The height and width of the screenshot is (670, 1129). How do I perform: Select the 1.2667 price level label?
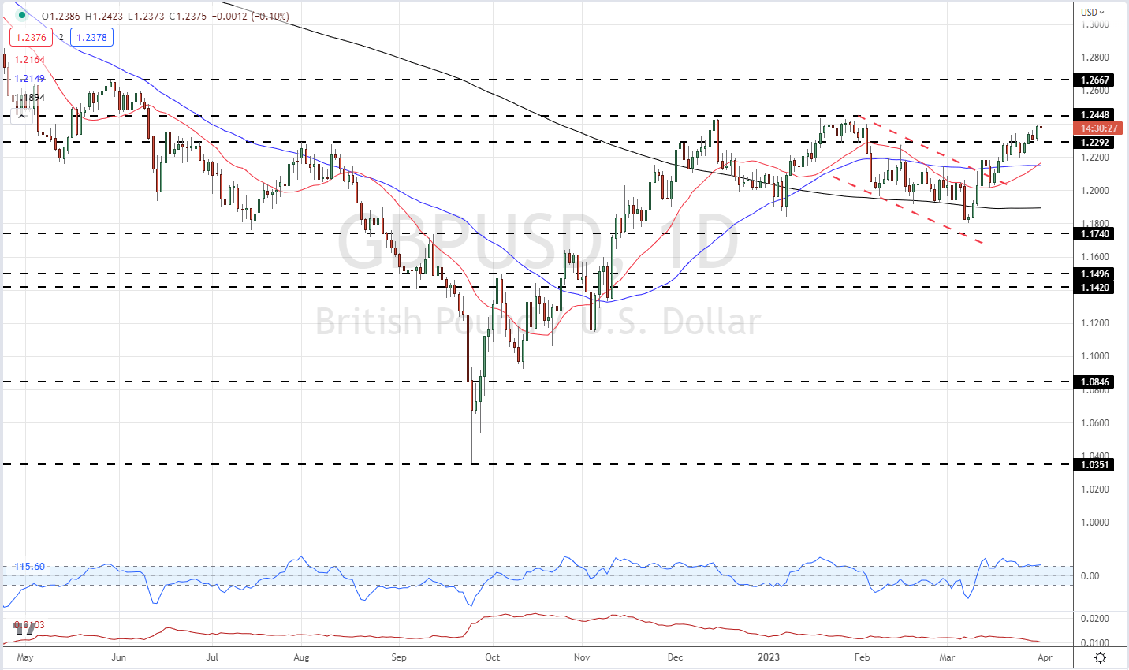1096,80
